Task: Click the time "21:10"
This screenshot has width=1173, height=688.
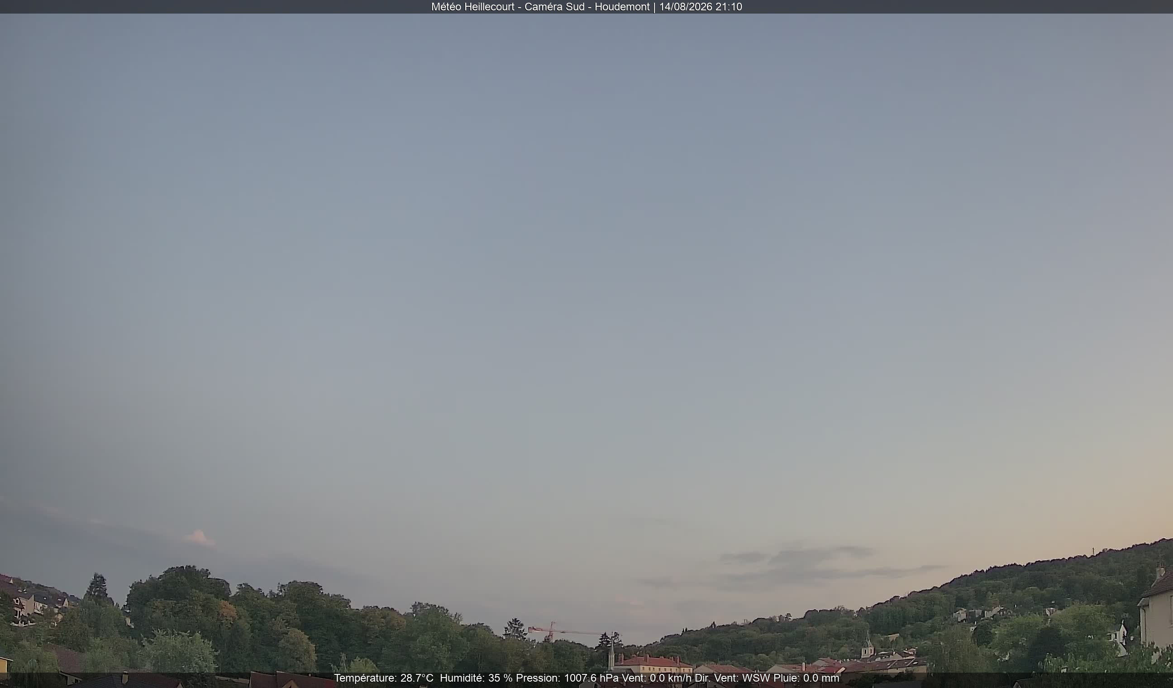Action: click(x=730, y=7)
